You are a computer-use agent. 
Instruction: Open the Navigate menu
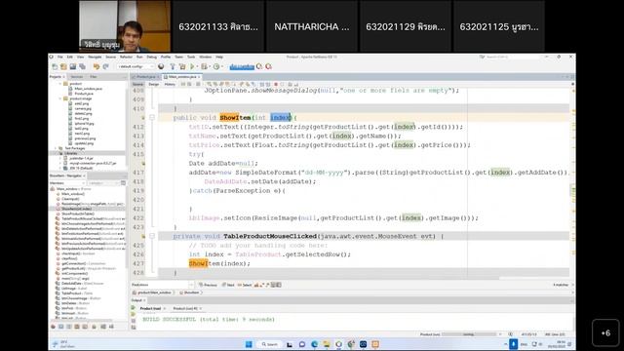click(95, 57)
